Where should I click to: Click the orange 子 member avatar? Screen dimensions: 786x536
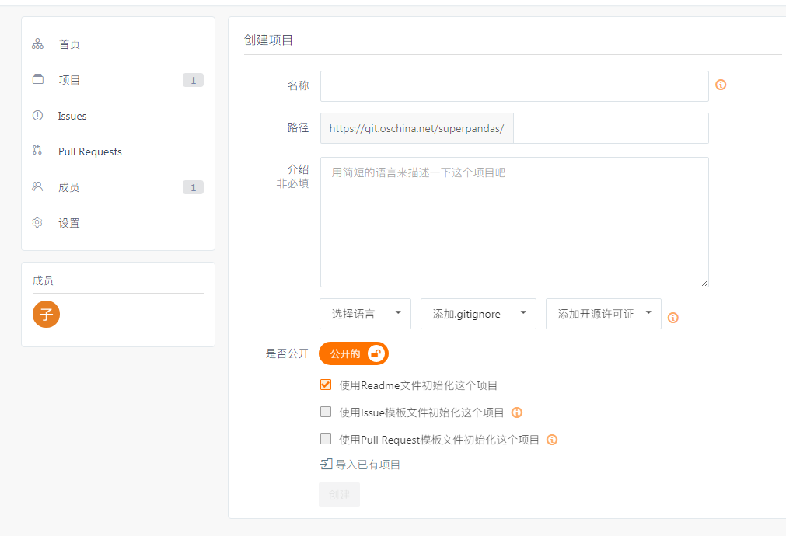point(46,314)
